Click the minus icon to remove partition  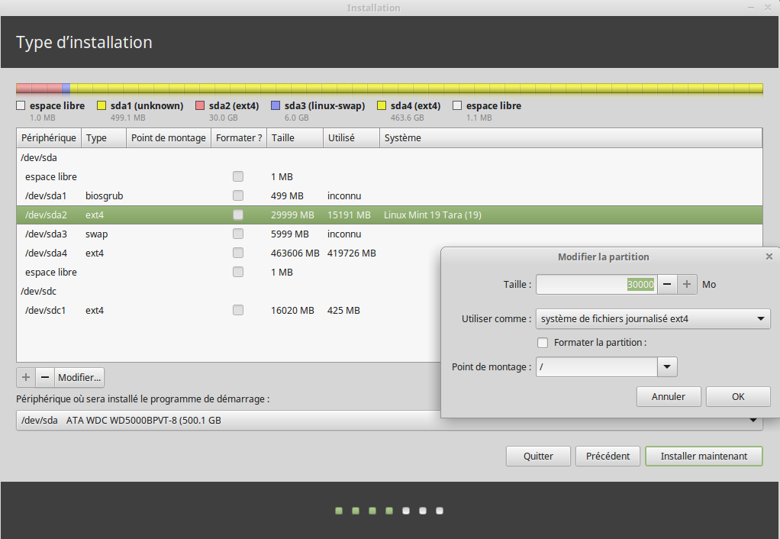point(45,377)
